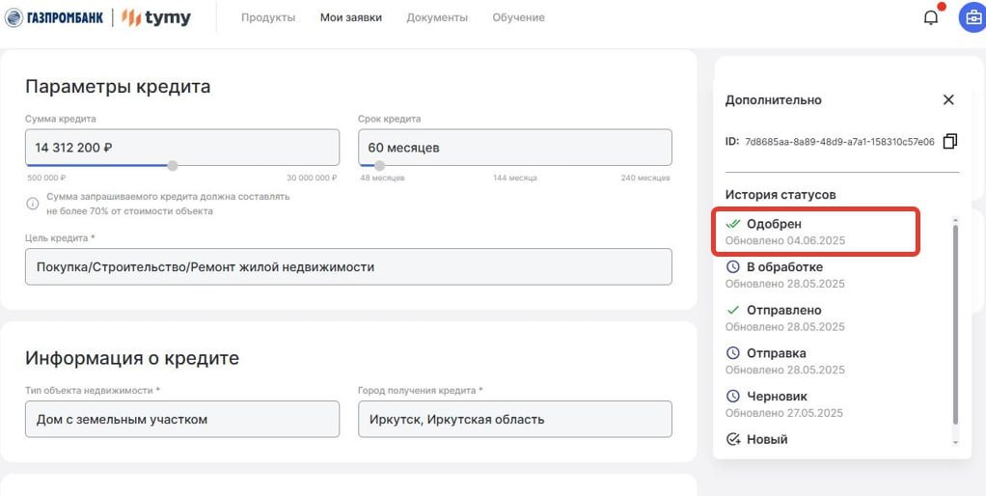
Task: Click the clock icon next to Отправка
Action: point(732,352)
